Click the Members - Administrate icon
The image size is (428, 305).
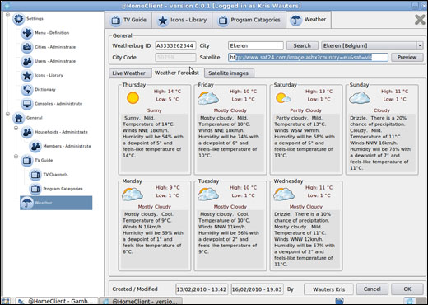coord(35,146)
